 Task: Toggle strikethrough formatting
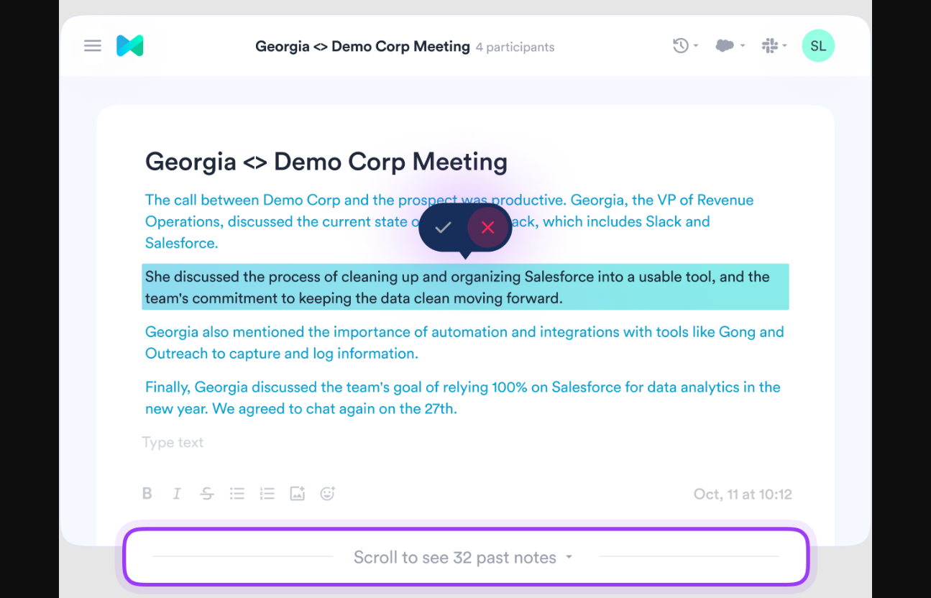(x=207, y=494)
